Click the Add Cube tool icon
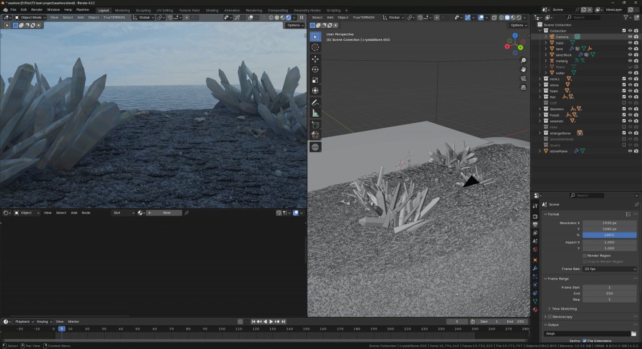 315,125
